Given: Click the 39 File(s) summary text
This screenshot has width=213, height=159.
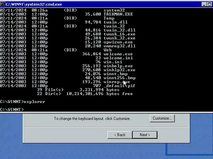Looking at the screenshot, I should (50, 90).
